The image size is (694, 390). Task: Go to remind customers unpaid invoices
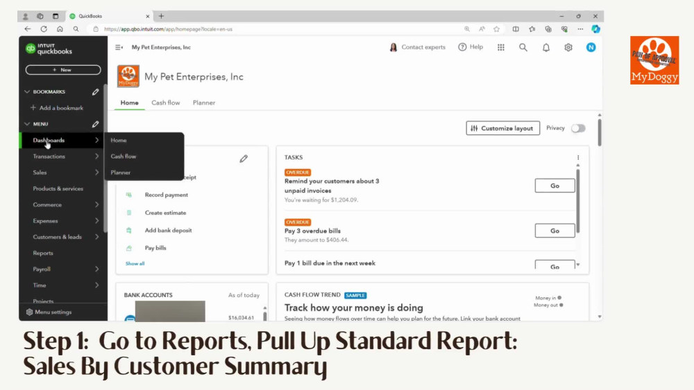click(x=555, y=186)
